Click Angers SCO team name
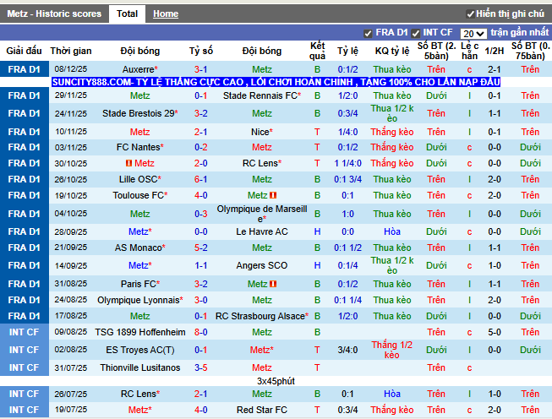This screenshot has width=552, height=419. (262, 265)
